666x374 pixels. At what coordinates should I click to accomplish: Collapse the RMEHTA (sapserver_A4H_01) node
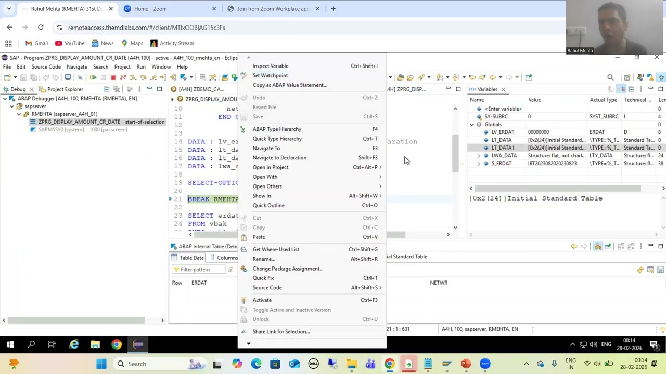[19, 114]
